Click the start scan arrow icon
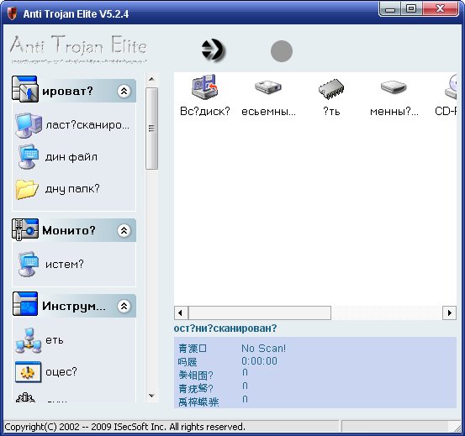The height and width of the screenshot is (436, 465). pos(213,50)
